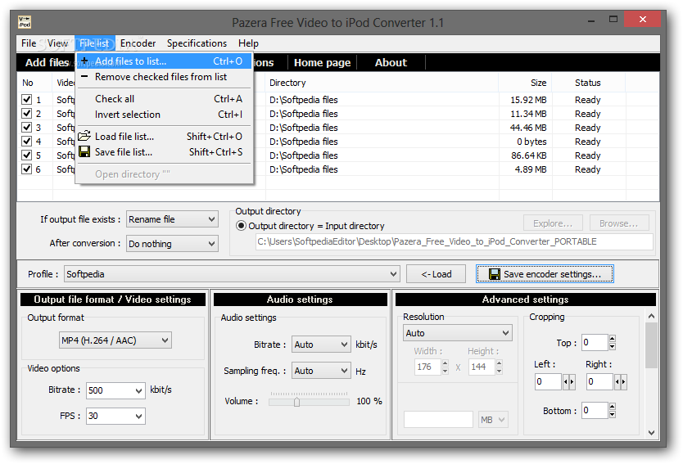Open the video Bitrate 500 dropdown
This screenshot has height=464, width=683.
(x=115, y=390)
